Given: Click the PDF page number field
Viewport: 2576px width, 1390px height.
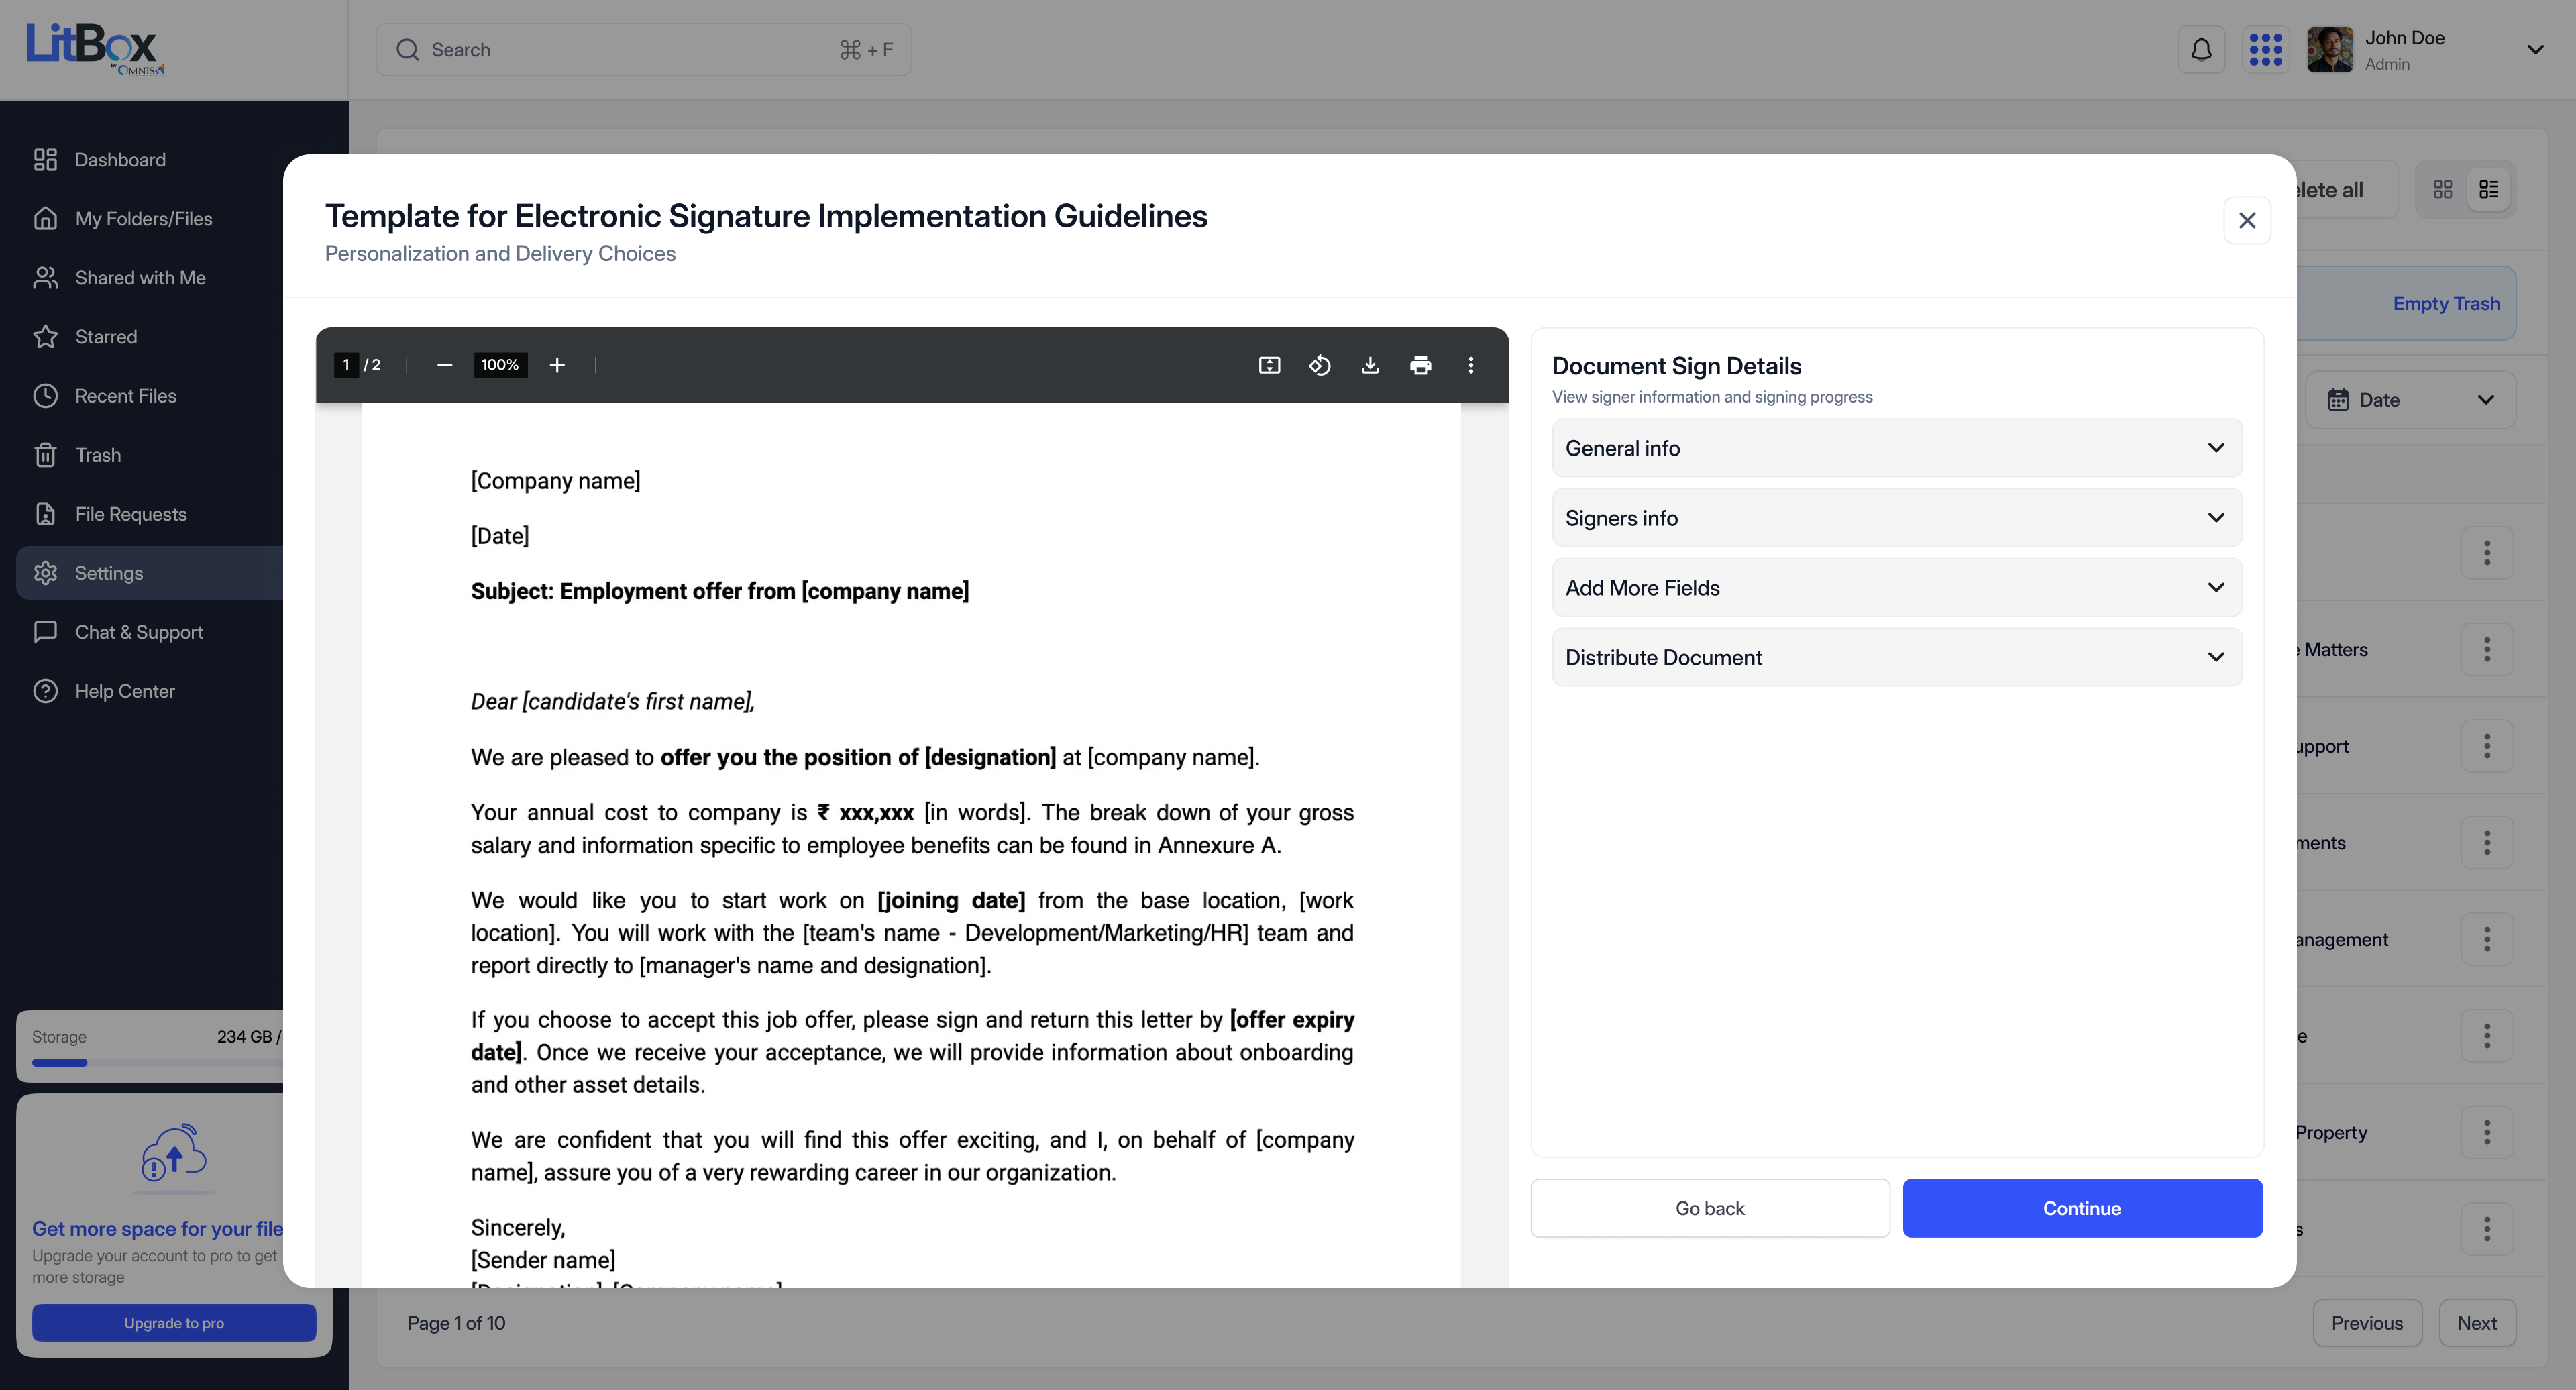Looking at the screenshot, I should 346,365.
